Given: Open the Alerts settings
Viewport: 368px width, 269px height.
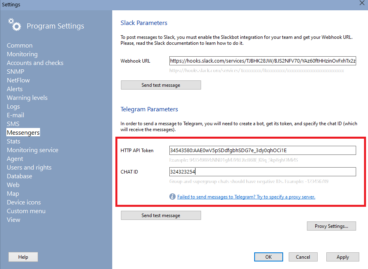Looking at the screenshot, I should [x=15, y=89].
